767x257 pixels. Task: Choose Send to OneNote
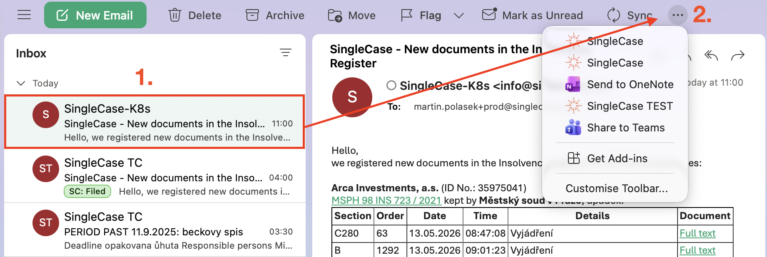(x=615, y=84)
